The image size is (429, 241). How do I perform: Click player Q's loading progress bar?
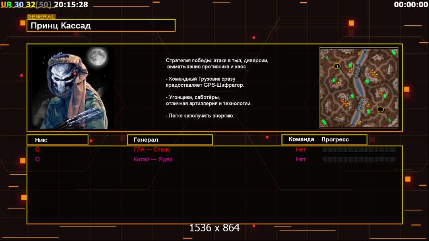click(x=359, y=149)
